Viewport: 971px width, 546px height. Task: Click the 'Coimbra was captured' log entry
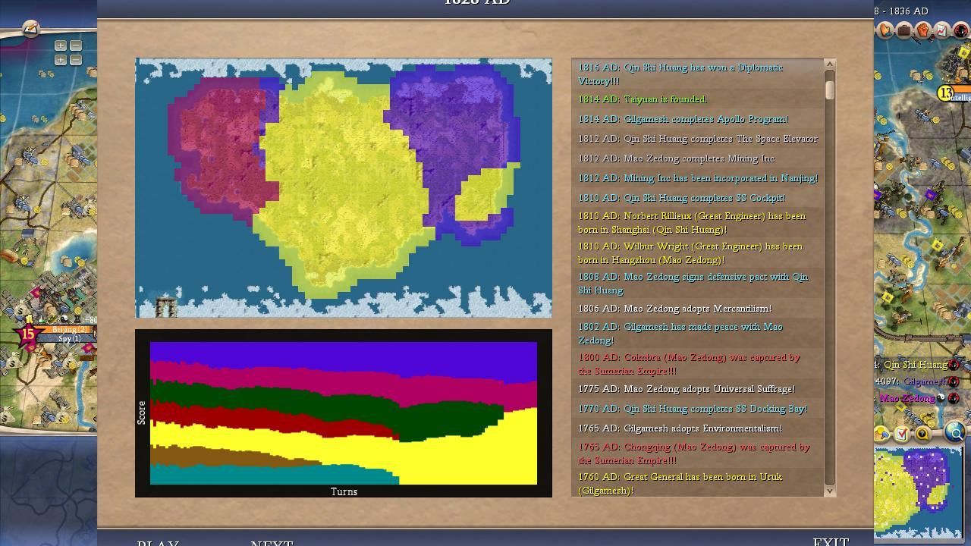pyautogui.click(x=698, y=364)
